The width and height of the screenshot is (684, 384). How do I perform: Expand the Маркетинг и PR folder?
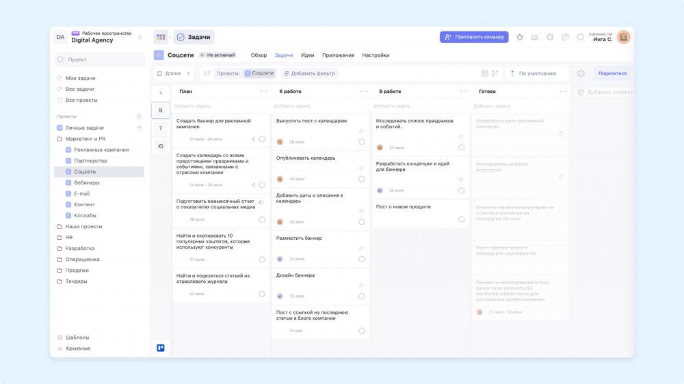(81, 139)
